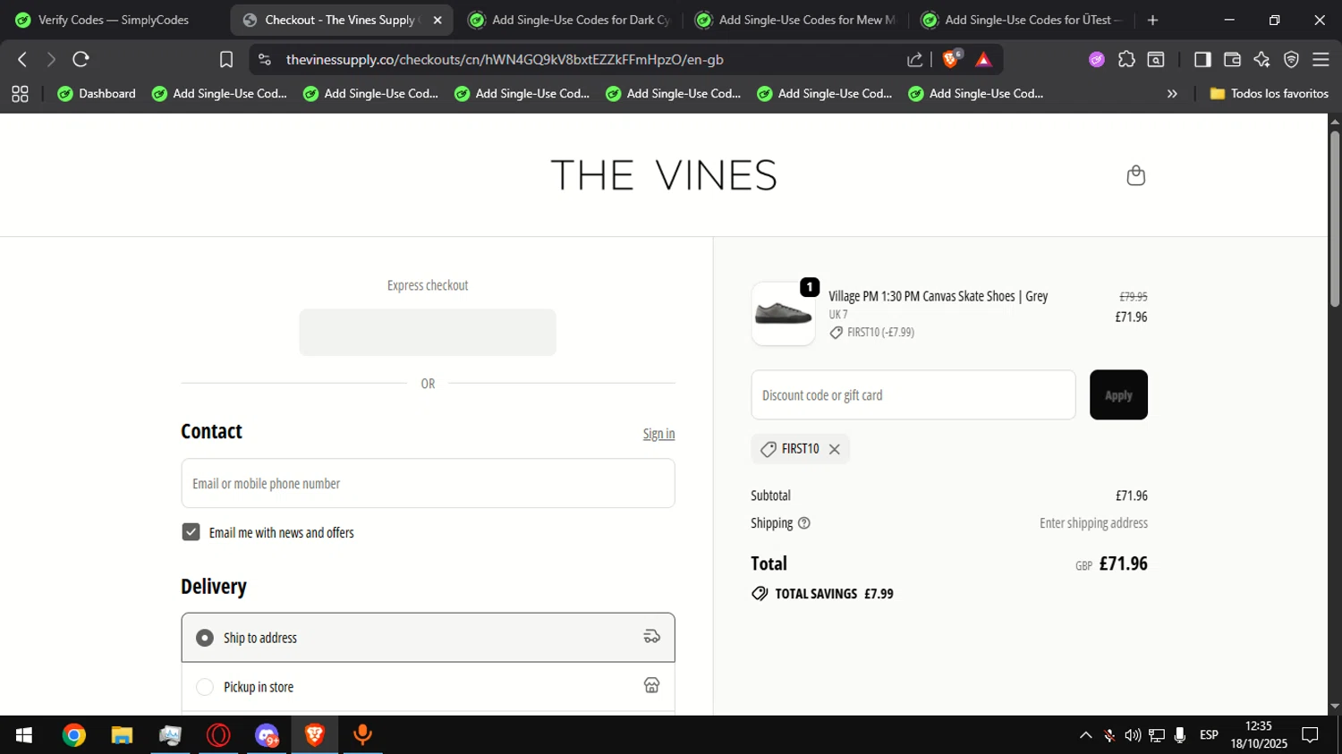Image resolution: width=1342 pixels, height=754 pixels.
Task: Open a new browser tab
Action: point(1152,20)
